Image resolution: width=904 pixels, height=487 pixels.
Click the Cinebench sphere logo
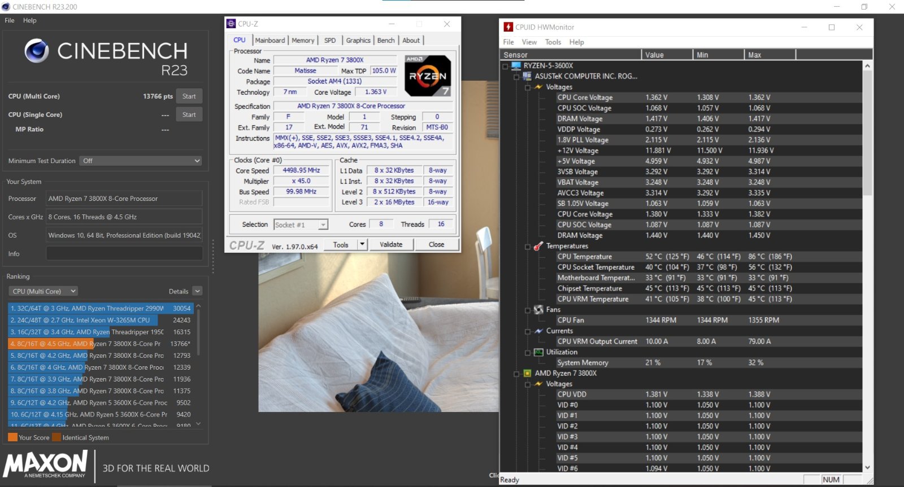(x=37, y=51)
